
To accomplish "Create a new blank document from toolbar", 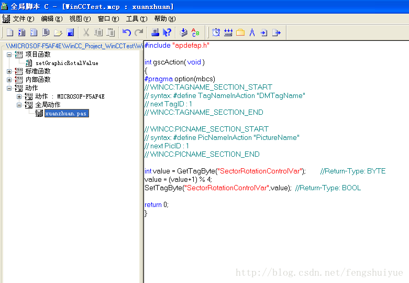I will (10, 32).
